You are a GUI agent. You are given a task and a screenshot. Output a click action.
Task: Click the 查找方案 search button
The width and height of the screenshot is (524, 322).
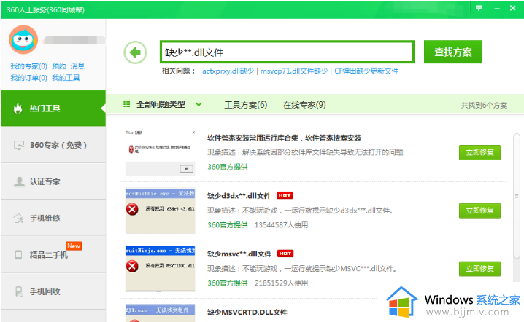coord(452,52)
